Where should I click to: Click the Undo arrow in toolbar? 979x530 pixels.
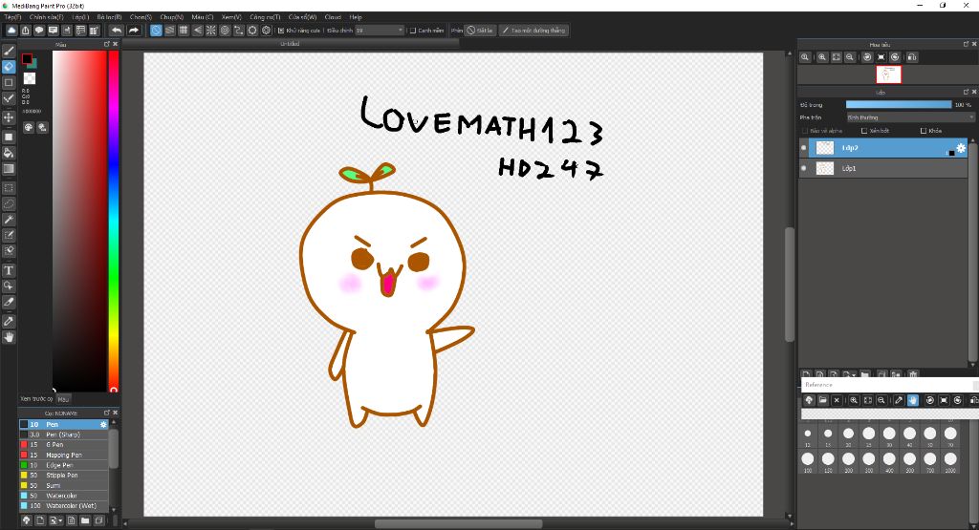[x=117, y=30]
